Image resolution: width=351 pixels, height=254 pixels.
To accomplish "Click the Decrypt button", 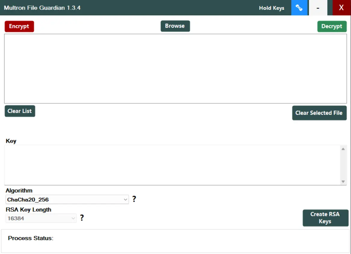I will point(332,26).
